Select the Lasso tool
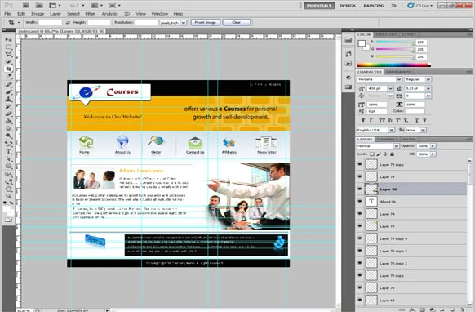This screenshot has width=475, height=312. (x=8, y=54)
